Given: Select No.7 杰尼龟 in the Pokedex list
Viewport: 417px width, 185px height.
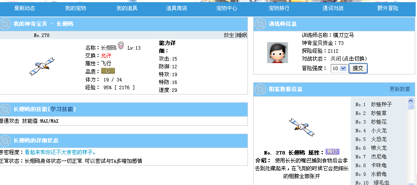Looking at the screenshot, I should point(371,157).
